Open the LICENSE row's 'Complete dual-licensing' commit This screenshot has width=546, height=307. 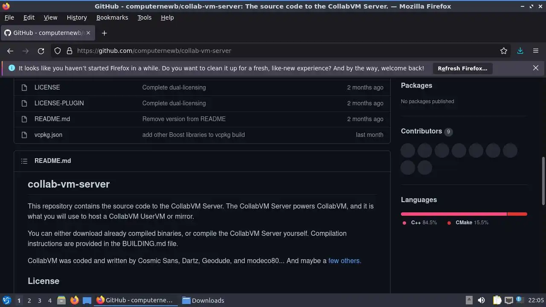point(174,87)
